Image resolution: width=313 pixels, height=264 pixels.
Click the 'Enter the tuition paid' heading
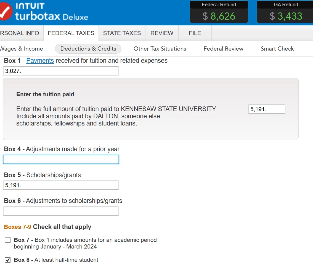point(45,94)
